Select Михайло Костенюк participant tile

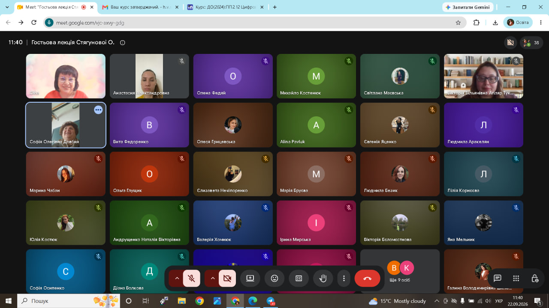(316, 76)
